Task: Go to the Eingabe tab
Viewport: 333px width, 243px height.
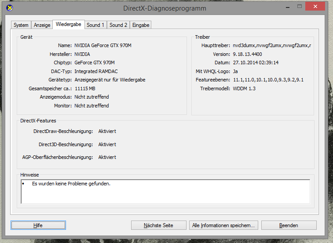Action: [x=141, y=25]
